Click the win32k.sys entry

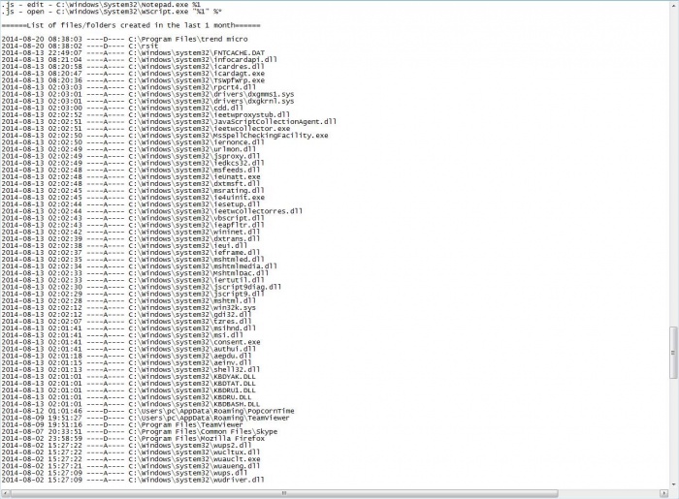(x=129, y=308)
